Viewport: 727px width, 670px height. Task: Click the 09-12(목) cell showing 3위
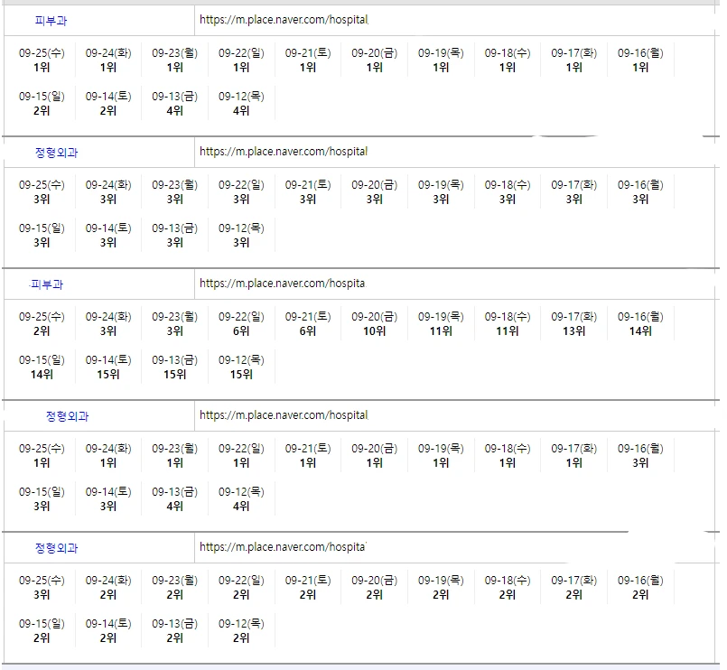(x=241, y=236)
